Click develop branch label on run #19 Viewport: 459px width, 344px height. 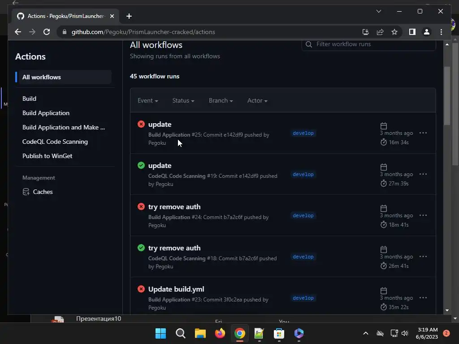[303, 174]
